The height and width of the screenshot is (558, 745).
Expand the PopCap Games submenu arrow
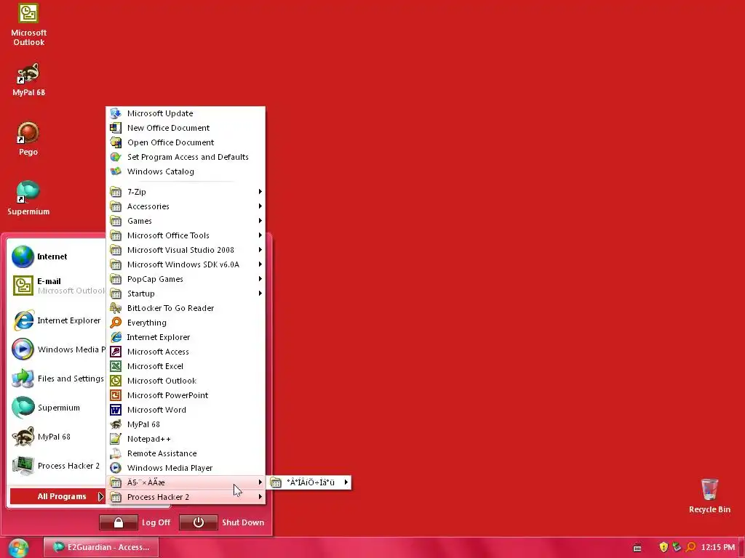(x=260, y=279)
